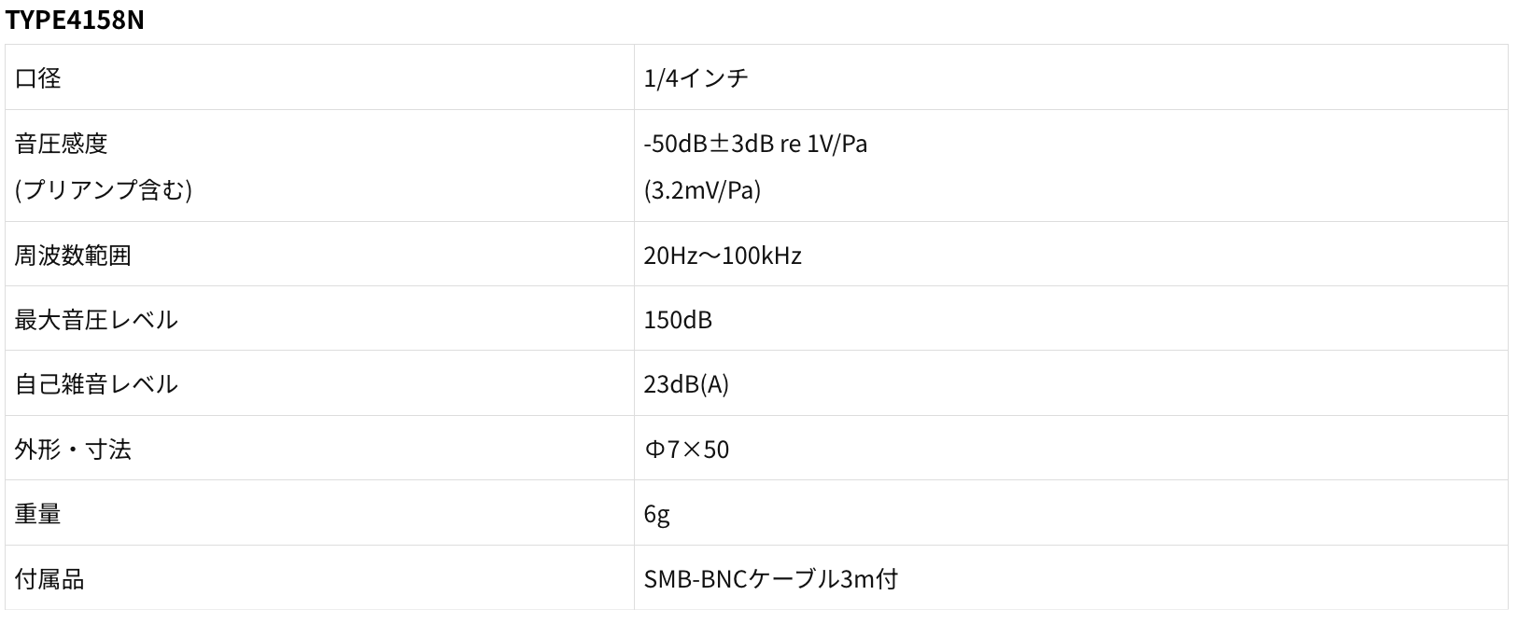The width and height of the screenshot is (1518, 623).
Task: Select the Φ7×50 dimensions value
Action: coord(686,450)
